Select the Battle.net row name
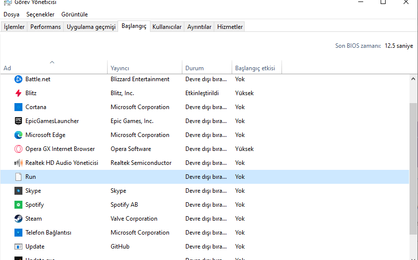The width and height of the screenshot is (418, 260). (x=38, y=79)
